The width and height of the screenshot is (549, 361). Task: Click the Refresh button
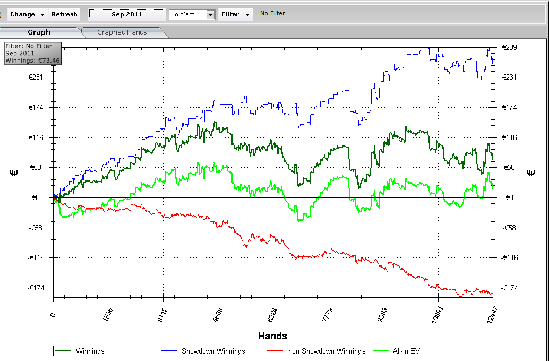coord(64,14)
